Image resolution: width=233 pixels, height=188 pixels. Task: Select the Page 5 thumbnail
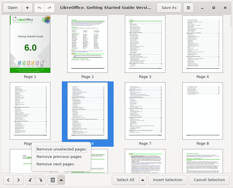point(30,111)
